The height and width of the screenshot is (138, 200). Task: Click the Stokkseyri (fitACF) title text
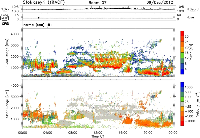[44, 2]
